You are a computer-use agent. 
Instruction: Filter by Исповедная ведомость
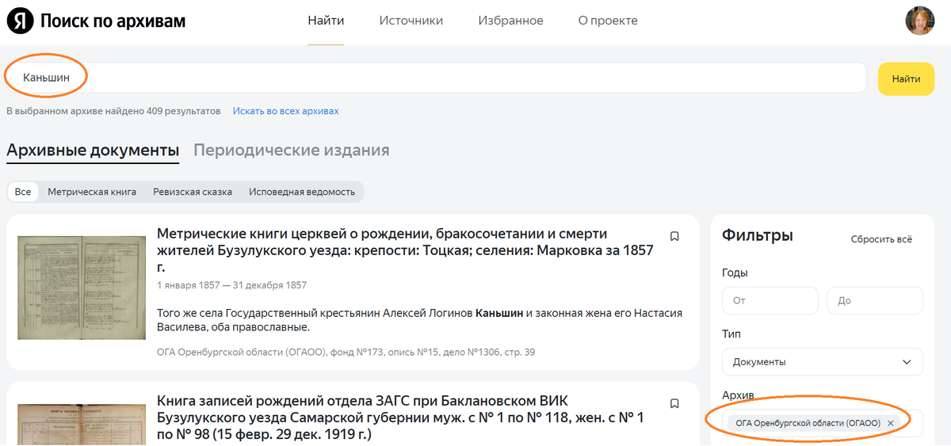(x=302, y=192)
